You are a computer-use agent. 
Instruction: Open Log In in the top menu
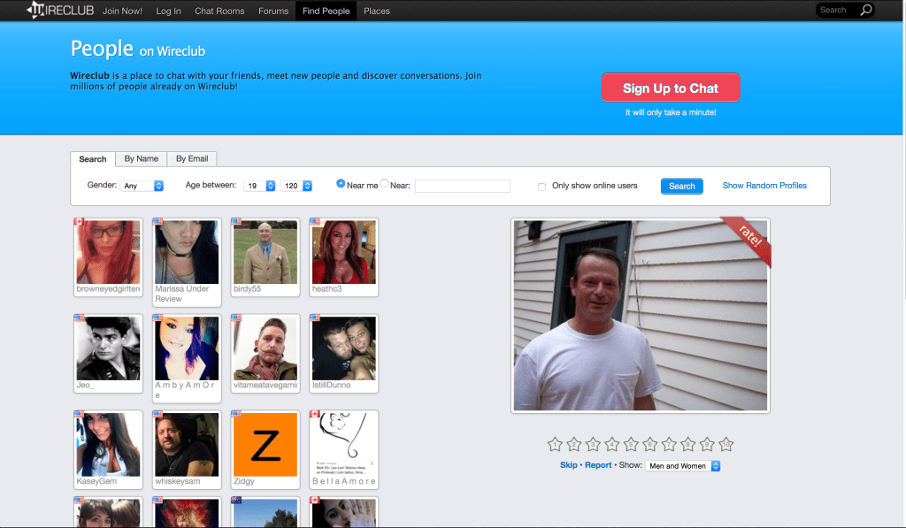(168, 11)
